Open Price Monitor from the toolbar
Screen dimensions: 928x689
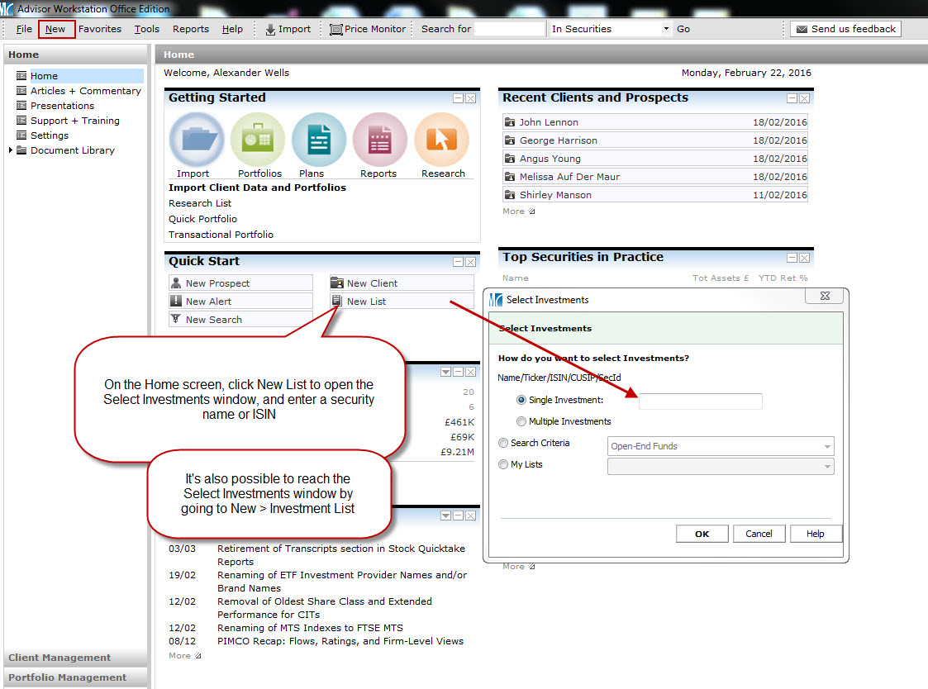pos(368,29)
